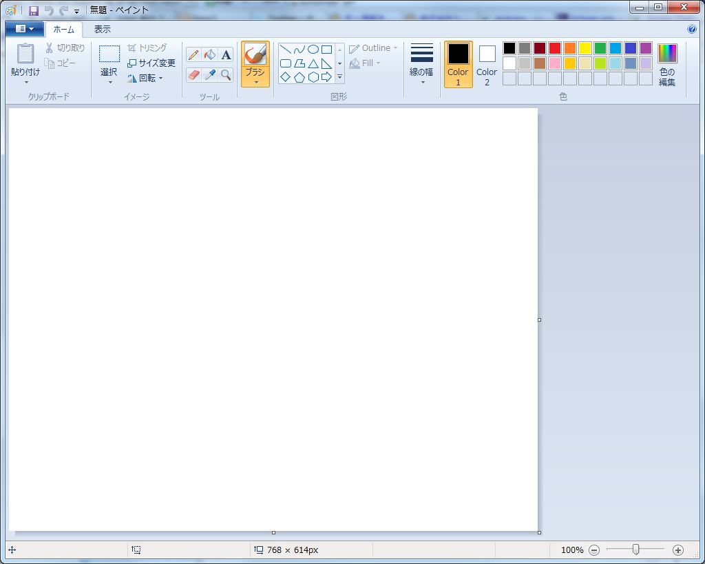Expand the 線の幅 line width menu
705x564 pixels.
tap(421, 64)
